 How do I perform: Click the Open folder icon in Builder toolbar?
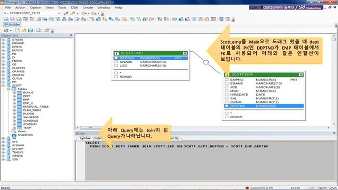point(24,31)
